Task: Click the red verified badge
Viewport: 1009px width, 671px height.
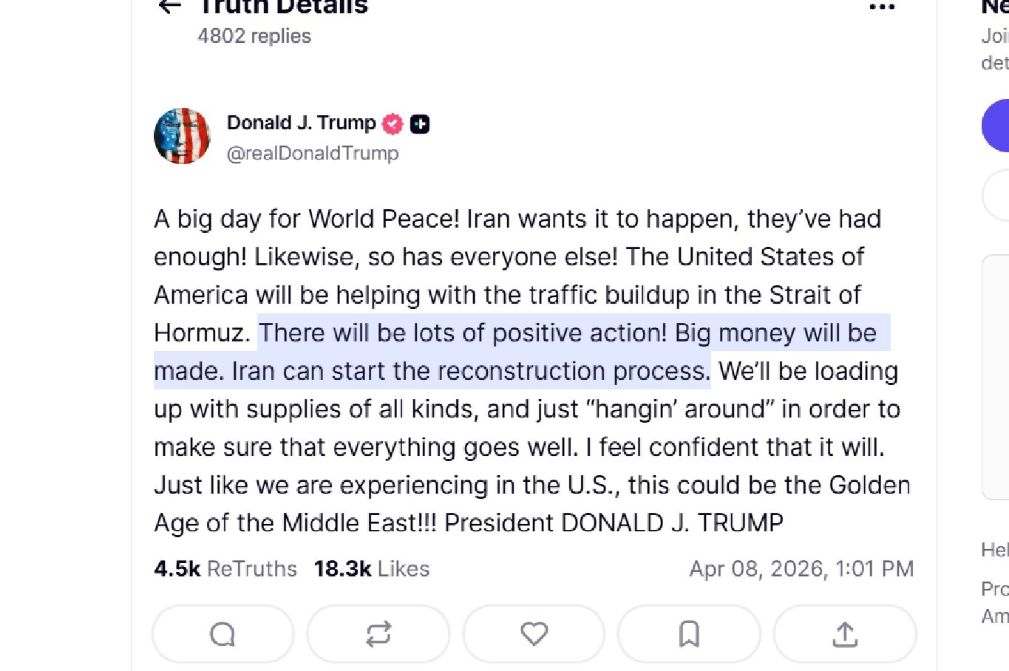Action: pyautogui.click(x=393, y=124)
